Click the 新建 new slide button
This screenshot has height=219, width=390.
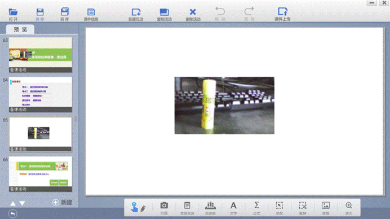pyautogui.click(x=63, y=202)
